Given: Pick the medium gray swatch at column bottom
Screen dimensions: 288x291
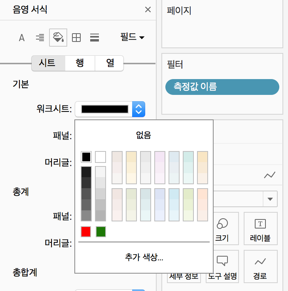Looking at the screenshot, I should point(86,215).
